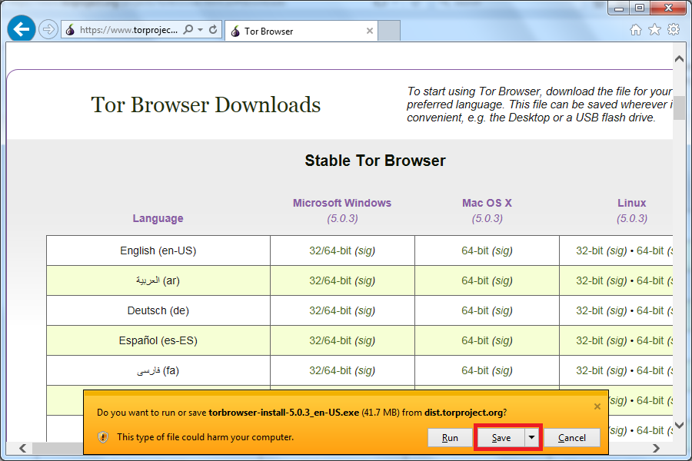Image resolution: width=692 pixels, height=461 pixels.
Task: Download Arabic 32/64-bit Windows installer
Action: point(330,280)
